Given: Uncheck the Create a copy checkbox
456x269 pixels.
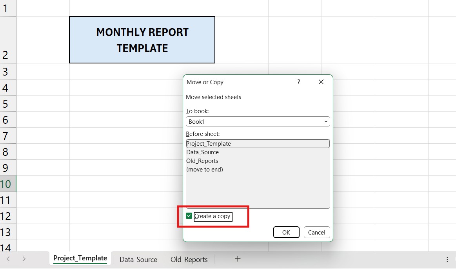Looking at the screenshot, I should [189, 215].
